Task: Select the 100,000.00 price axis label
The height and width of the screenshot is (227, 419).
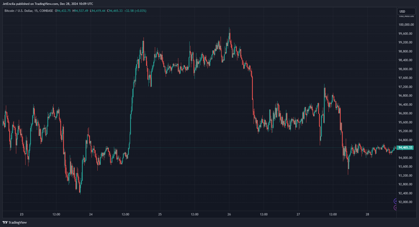Action: (x=406, y=25)
